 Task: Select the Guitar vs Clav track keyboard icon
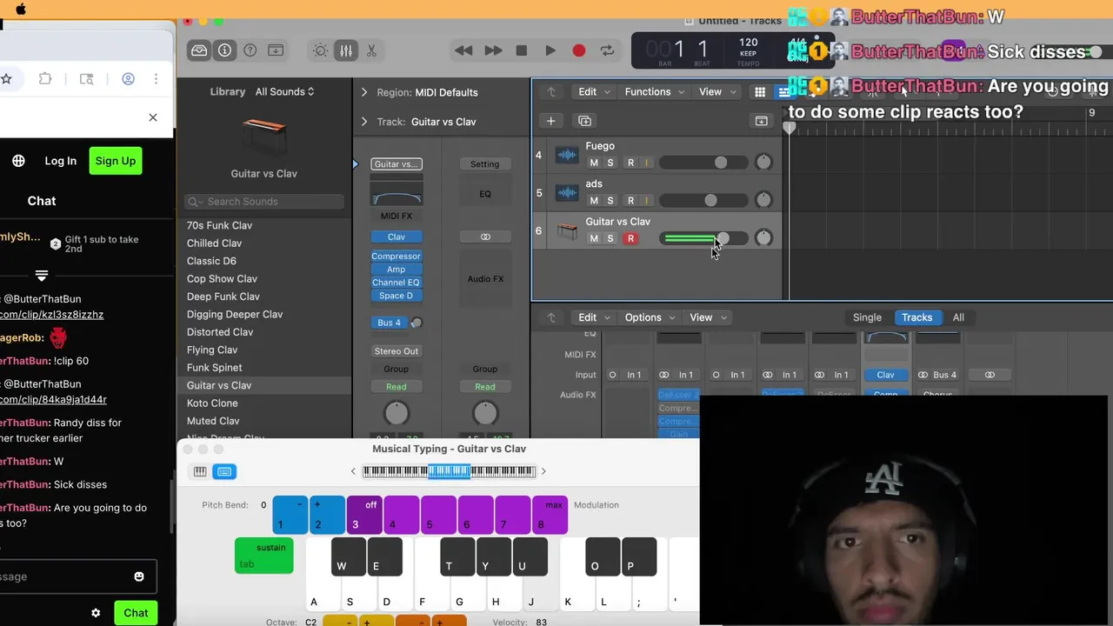point(567,230)
